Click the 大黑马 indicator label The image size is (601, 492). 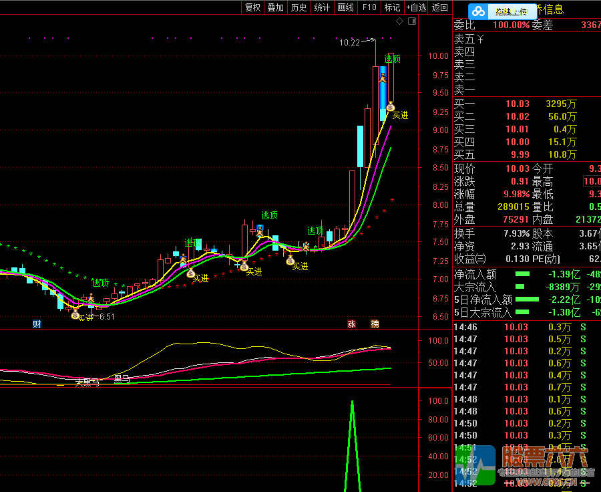point(87,382)
